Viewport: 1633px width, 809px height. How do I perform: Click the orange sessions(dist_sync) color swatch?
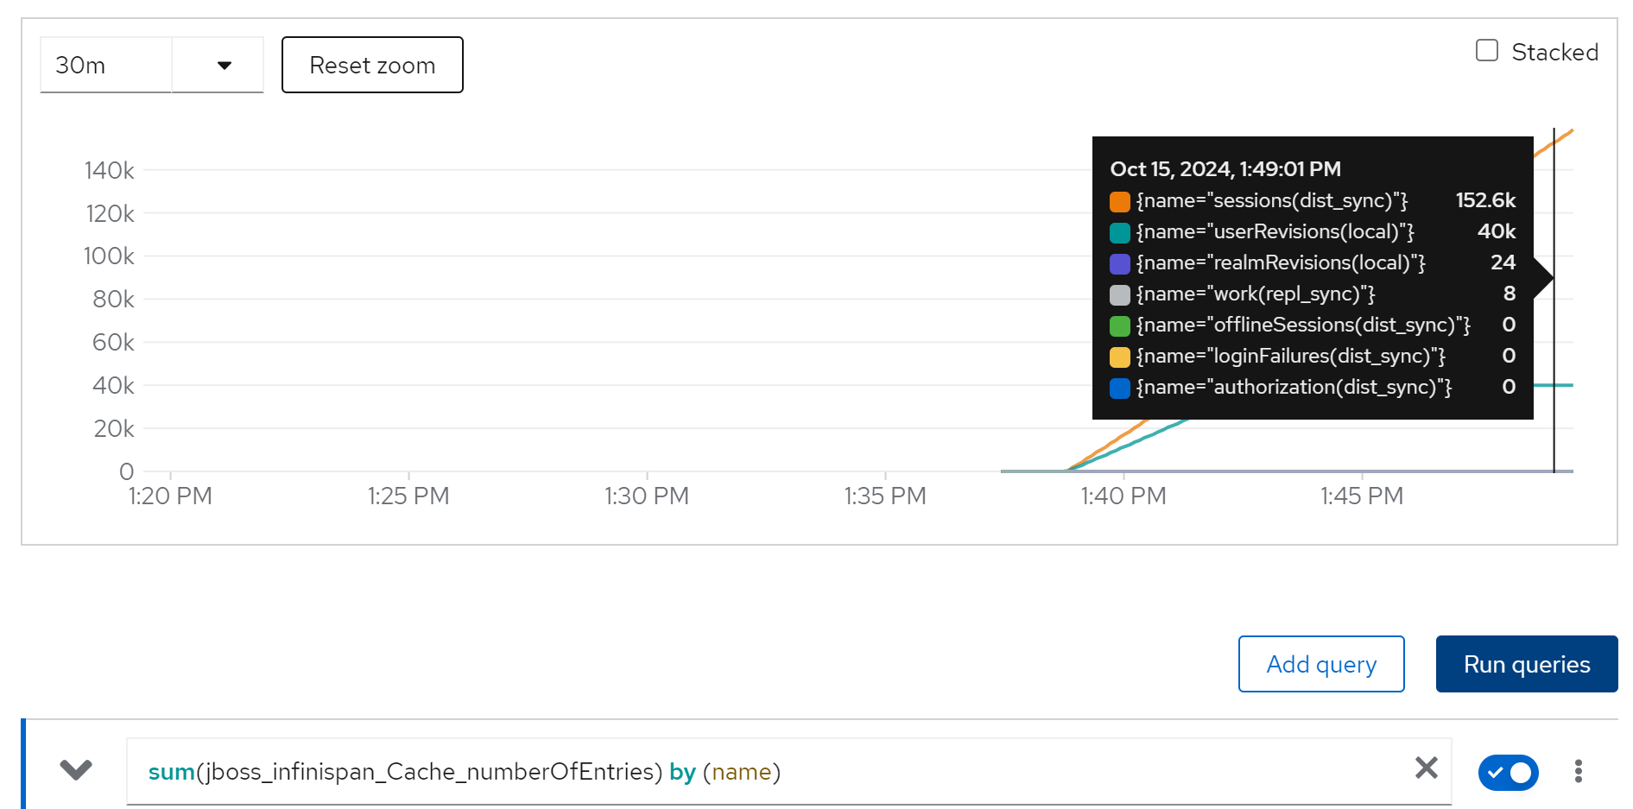pos(1119,201)
